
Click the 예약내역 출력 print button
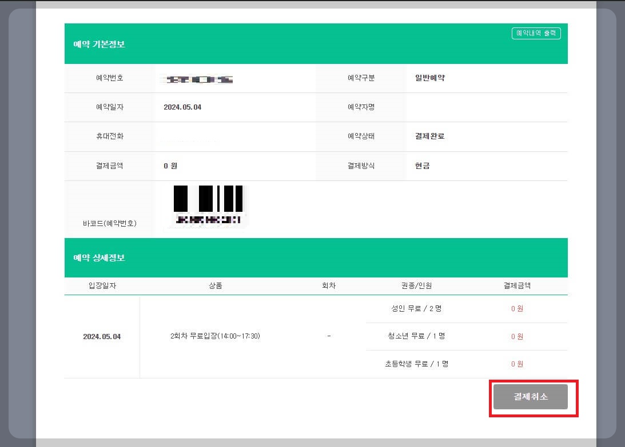(x=536, y=33)
